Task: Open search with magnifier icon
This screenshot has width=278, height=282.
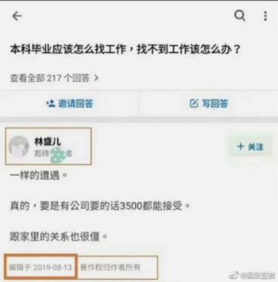Action: click(240, 16)
